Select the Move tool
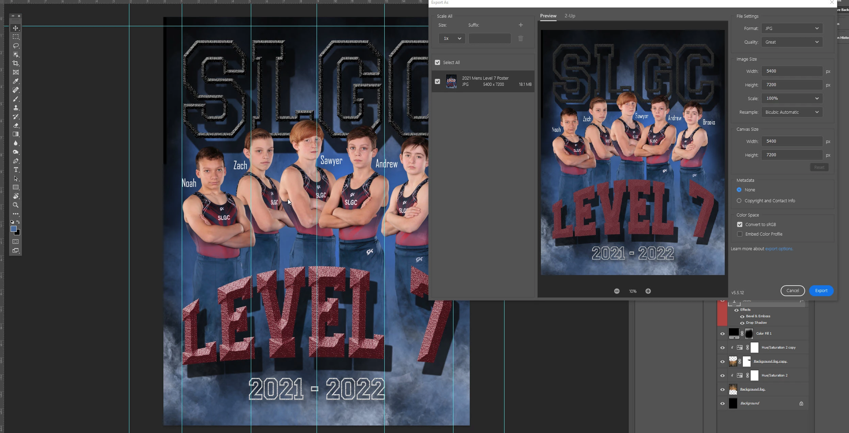This screenshot has width=849, height=433. point(16,28)
